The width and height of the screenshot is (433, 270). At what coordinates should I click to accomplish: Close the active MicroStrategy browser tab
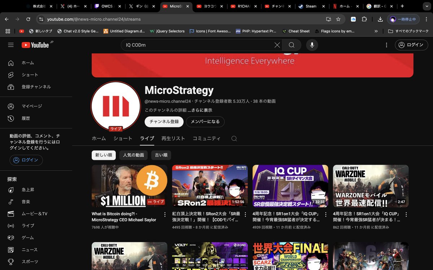click(187, 6)
